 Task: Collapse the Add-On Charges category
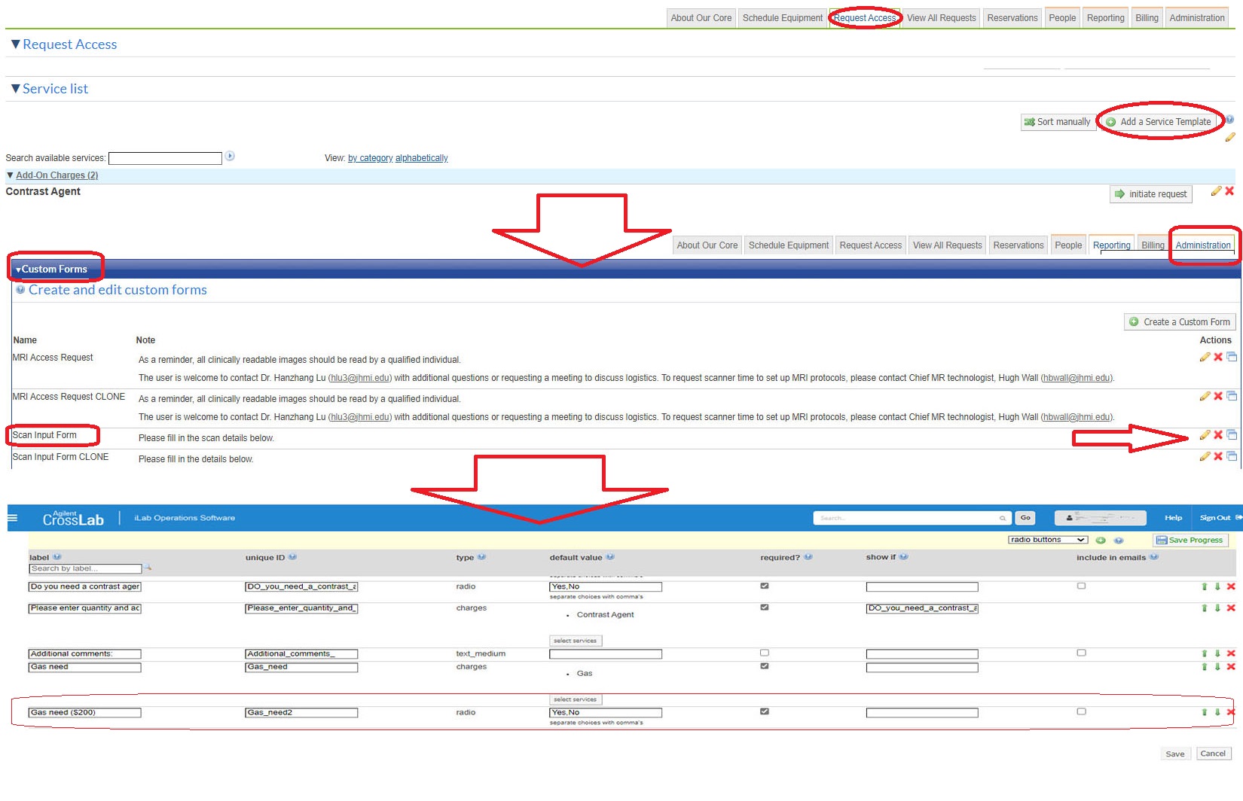[11, 175]
